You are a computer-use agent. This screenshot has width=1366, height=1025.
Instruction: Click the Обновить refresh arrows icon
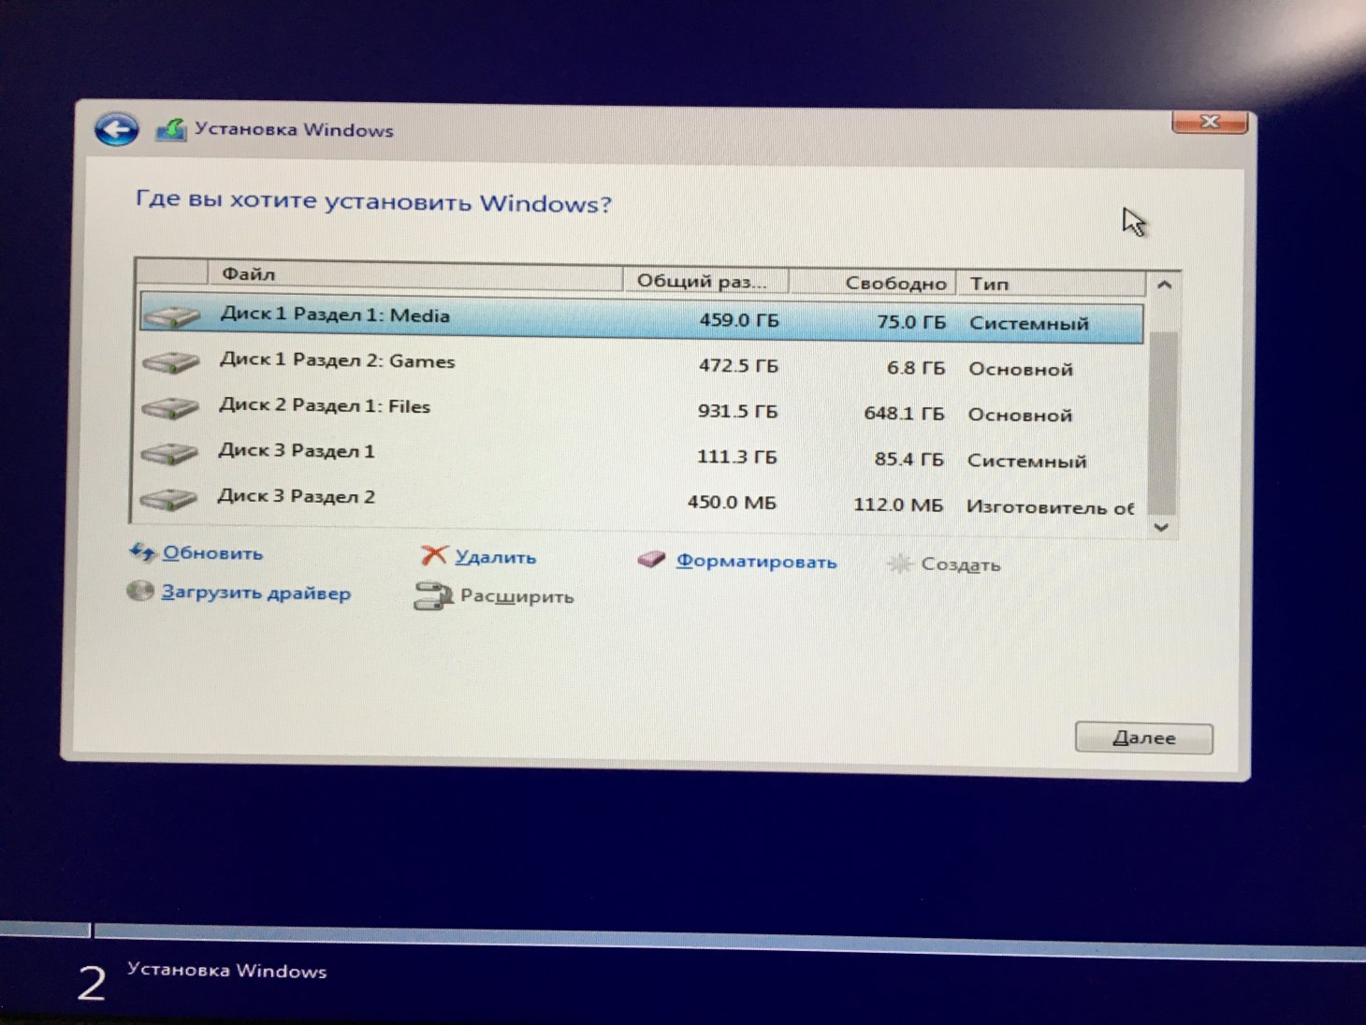[142, 552]
